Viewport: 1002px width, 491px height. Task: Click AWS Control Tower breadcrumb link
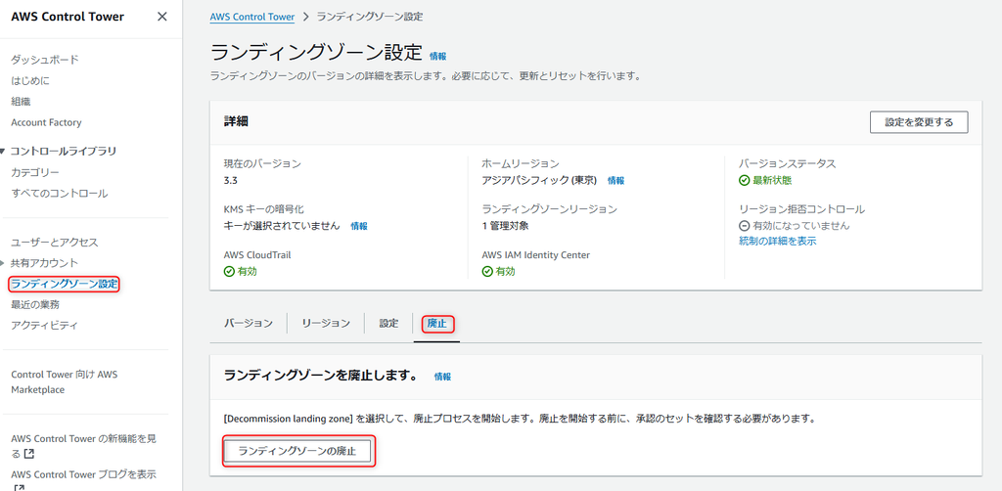pyautogui.click(x=252, y=17)
